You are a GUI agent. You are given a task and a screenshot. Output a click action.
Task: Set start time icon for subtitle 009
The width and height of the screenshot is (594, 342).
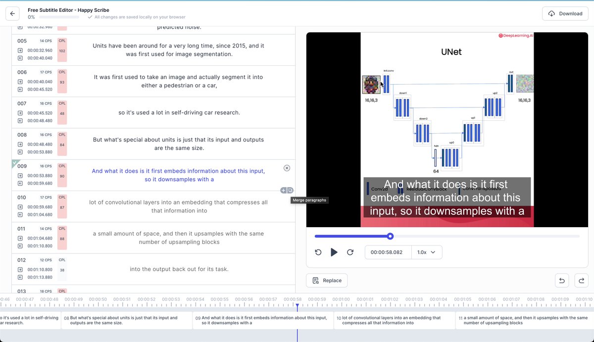[20, 175]
